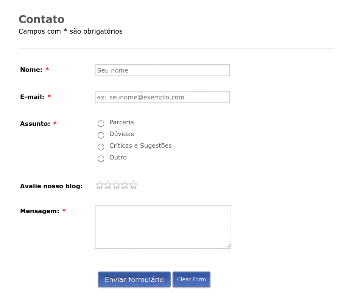Rate the blog with one star
Viewport: 352px width, 299px height.
100,185
